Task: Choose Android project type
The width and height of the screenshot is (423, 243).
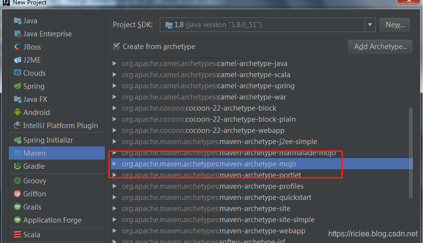Action: pyautogui.click(x=57, y=113)
